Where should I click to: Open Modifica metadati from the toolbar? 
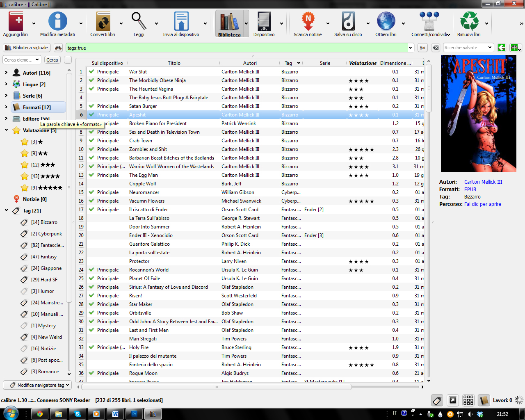[x=57, y=22]
